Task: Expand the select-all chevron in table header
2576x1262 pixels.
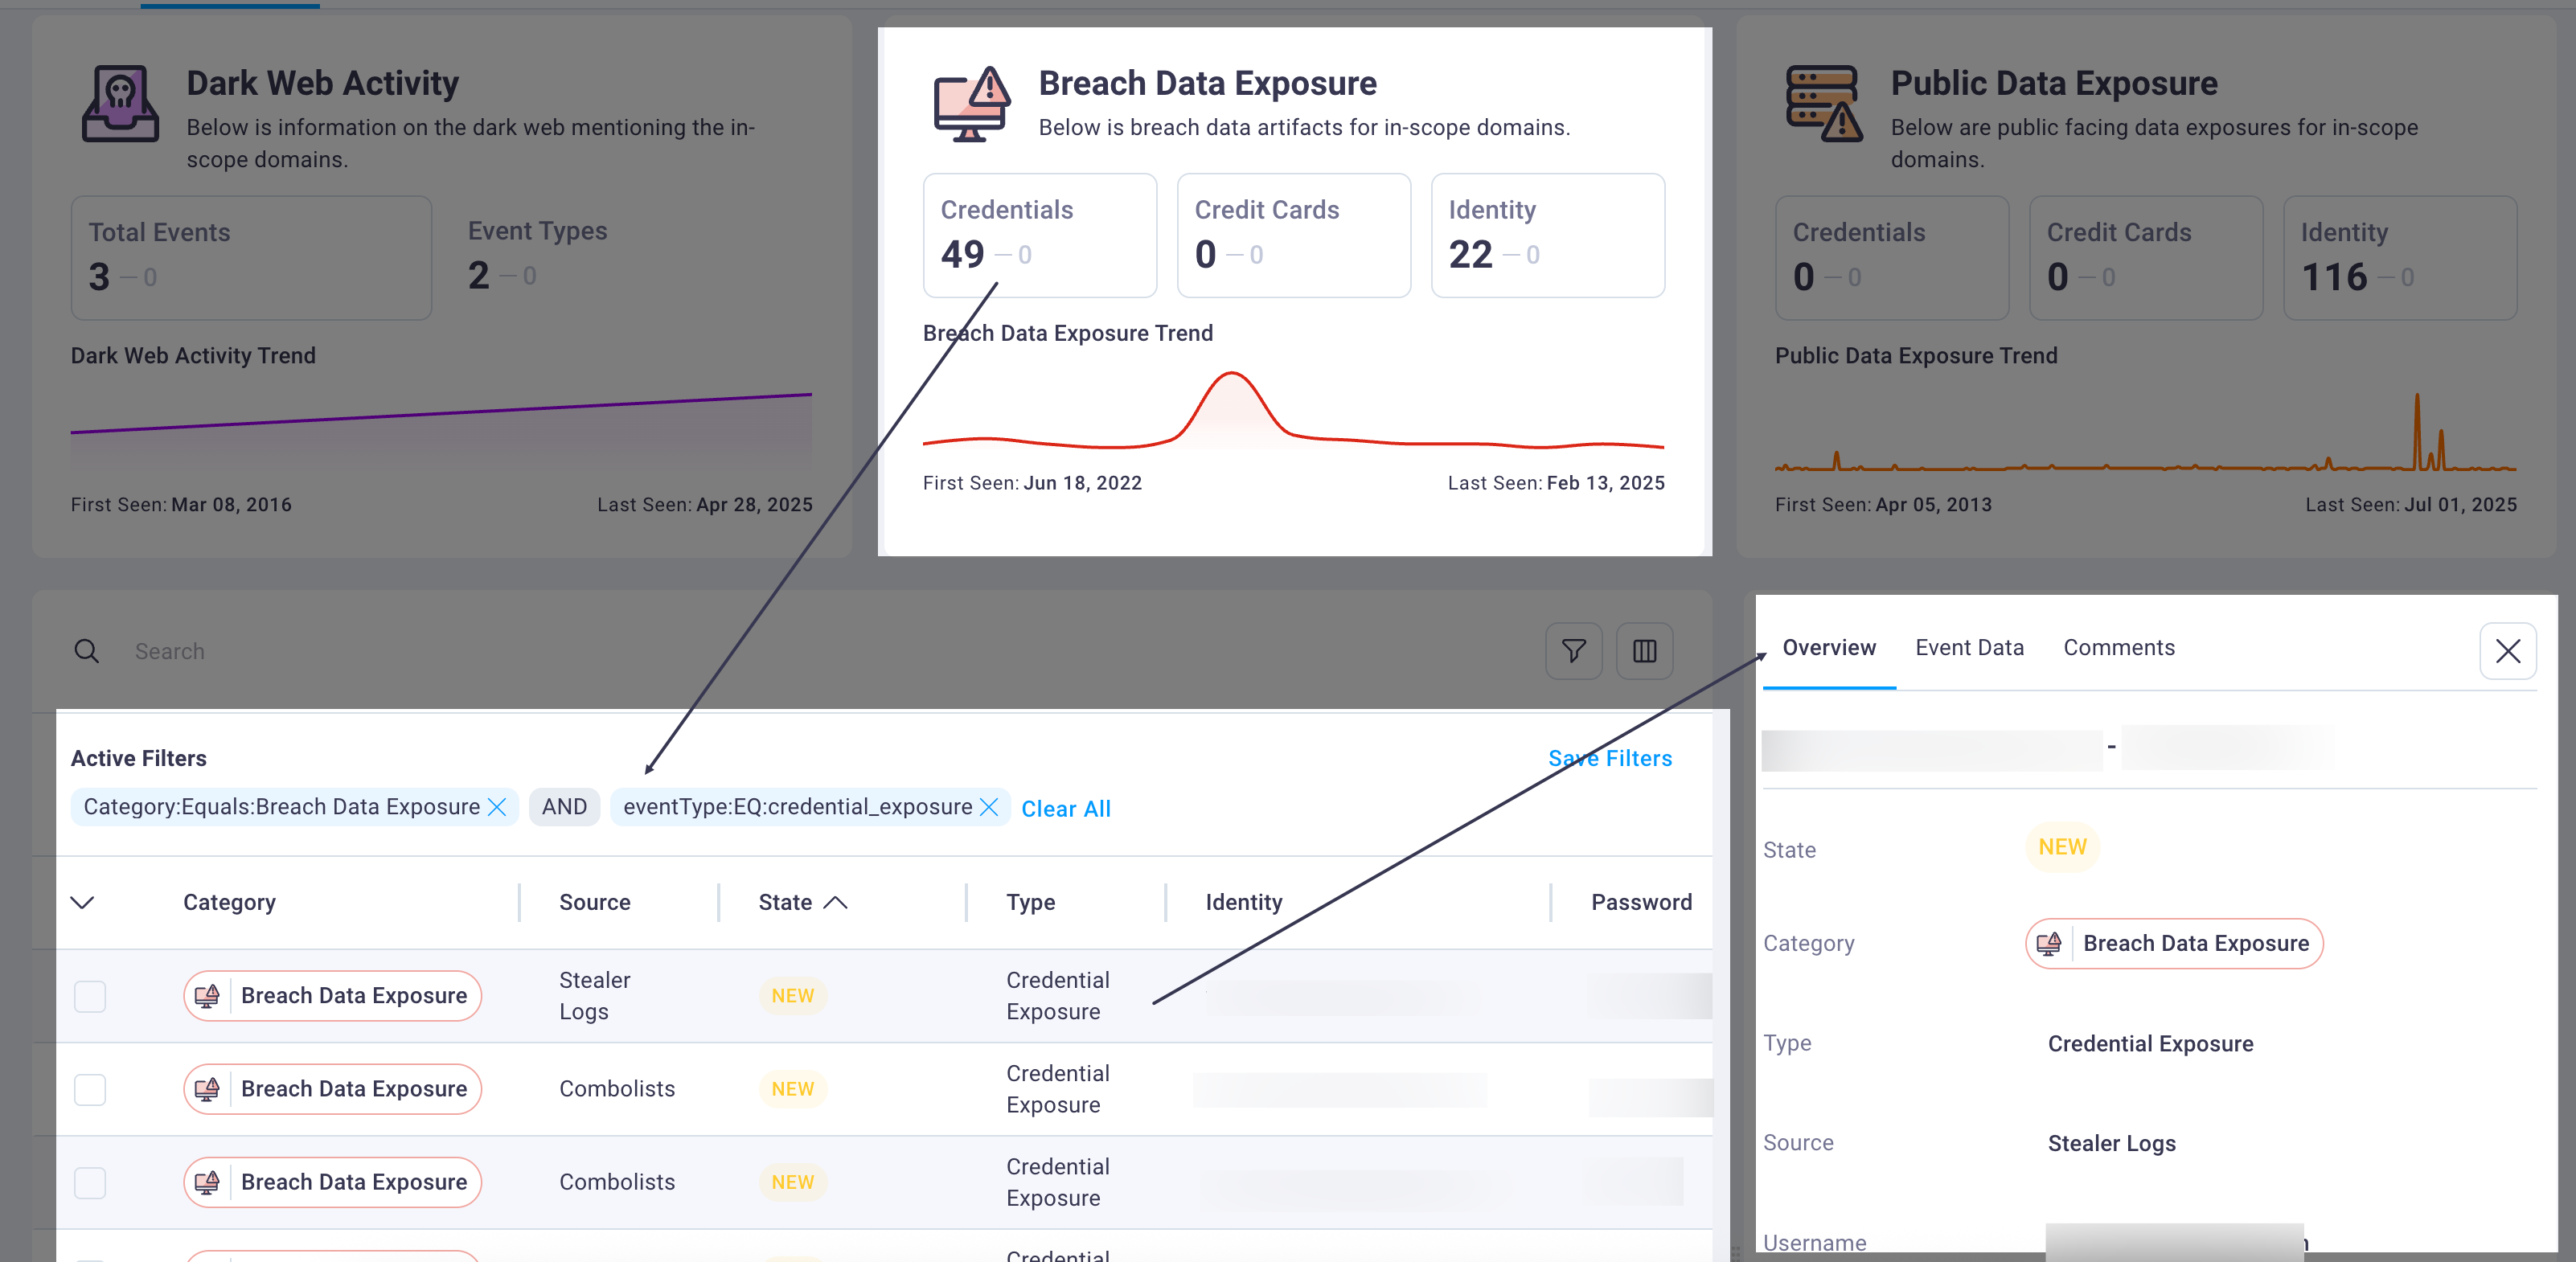Action: click(x=82, y=902)
